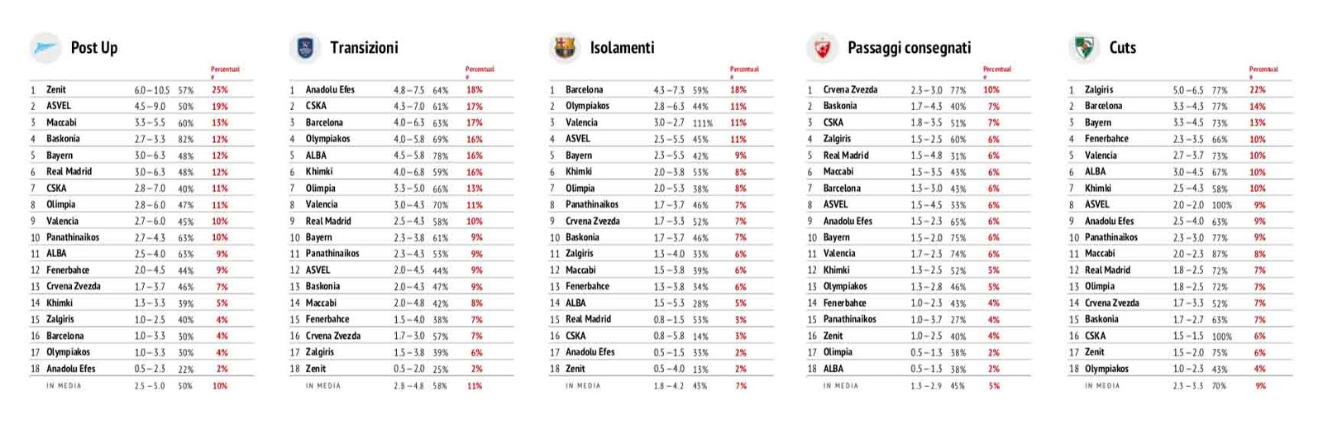
Task: Click IN MEDIA row under Cuts table
Action: (1180, 385)
